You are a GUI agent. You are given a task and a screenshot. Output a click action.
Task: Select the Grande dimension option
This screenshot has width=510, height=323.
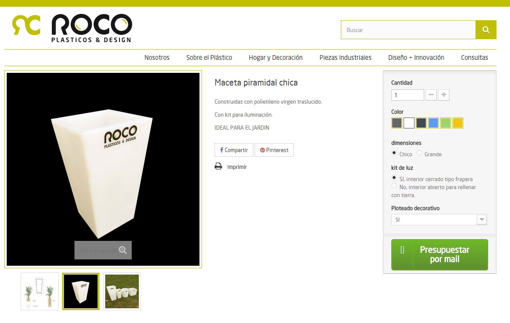point(420,153)
